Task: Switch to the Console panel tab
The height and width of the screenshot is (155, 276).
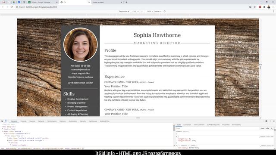Action: (x=23, y=121)
